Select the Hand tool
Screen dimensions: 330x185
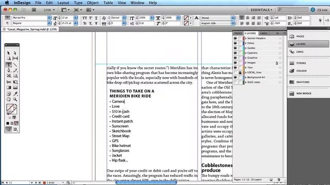click(8, 99)
